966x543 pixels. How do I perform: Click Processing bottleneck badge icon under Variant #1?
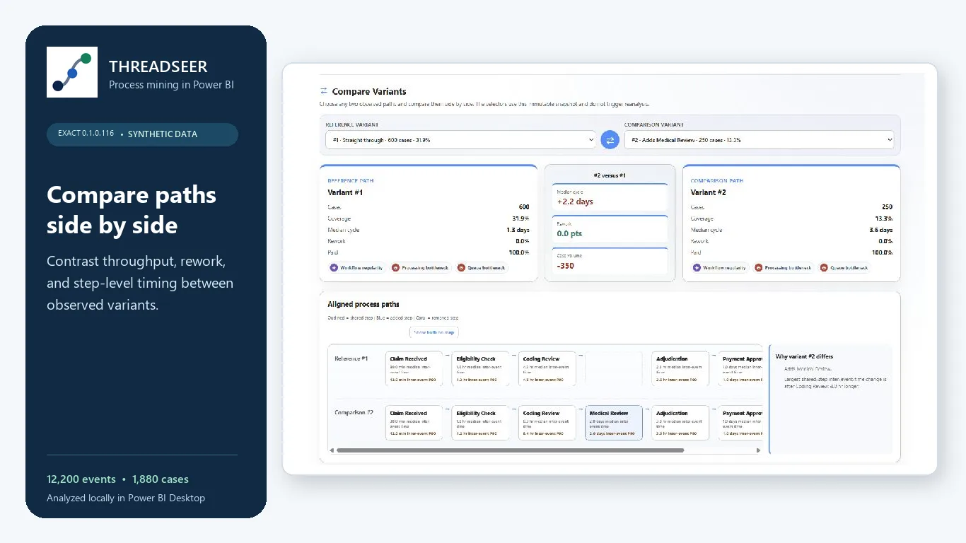click(395, 268)
